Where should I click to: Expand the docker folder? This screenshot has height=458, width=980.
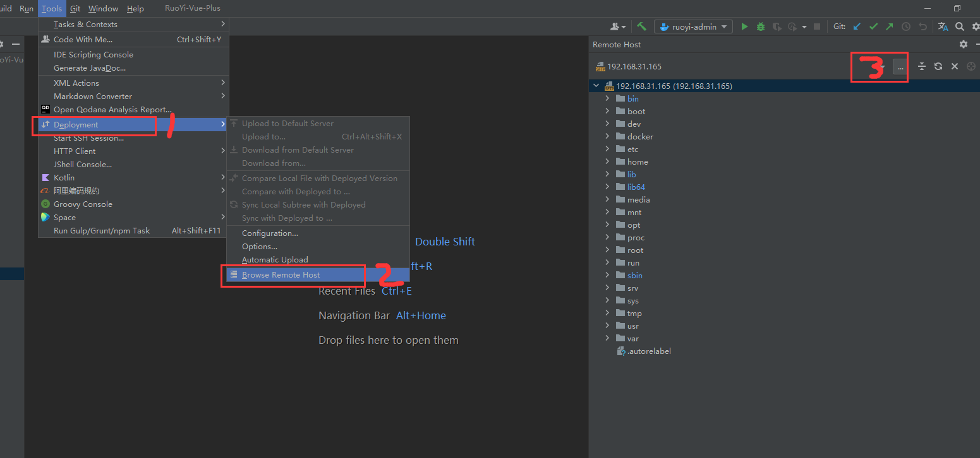pos(608,136)
